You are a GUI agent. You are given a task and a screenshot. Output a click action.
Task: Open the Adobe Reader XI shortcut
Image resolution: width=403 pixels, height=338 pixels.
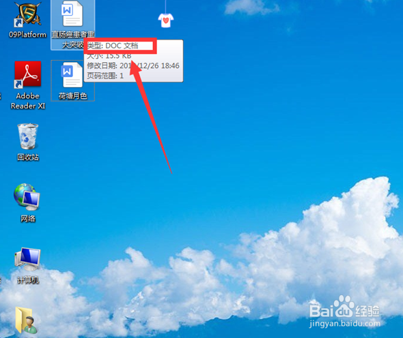[x=28, y=75]
